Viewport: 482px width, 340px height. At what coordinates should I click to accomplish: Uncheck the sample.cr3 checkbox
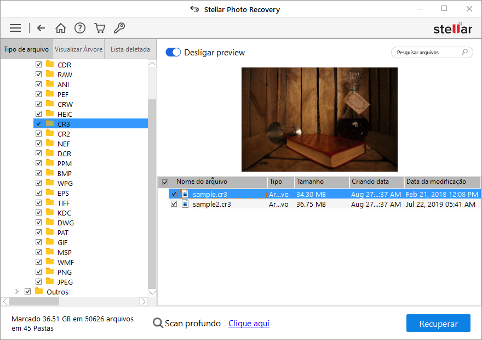coord(174,194)
